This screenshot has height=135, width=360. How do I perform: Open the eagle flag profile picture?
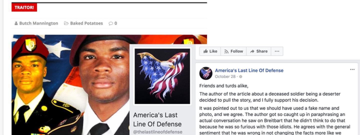162,76
